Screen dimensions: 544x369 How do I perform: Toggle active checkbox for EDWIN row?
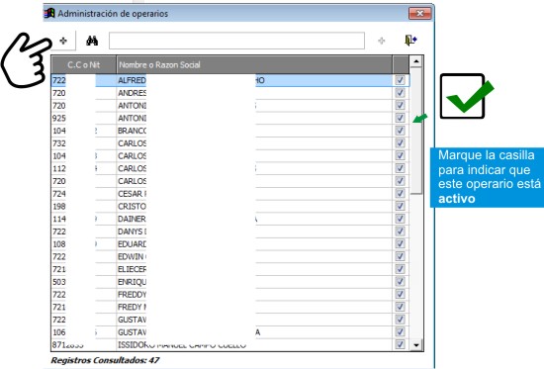coord(400,256)
